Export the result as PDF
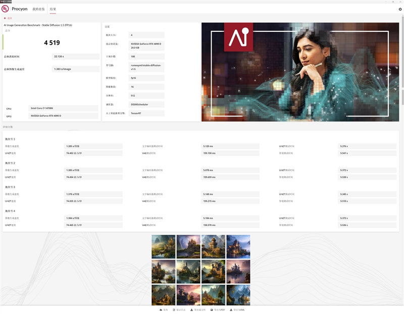The width and height of the screenshot is (404, 314). (x=218, y=310)
